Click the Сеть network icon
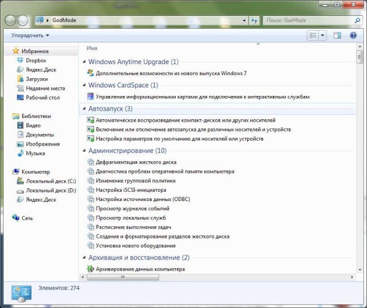The image size is (367, 308). (x=16, y=218)
